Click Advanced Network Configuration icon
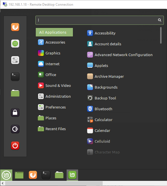 (90, 55)
